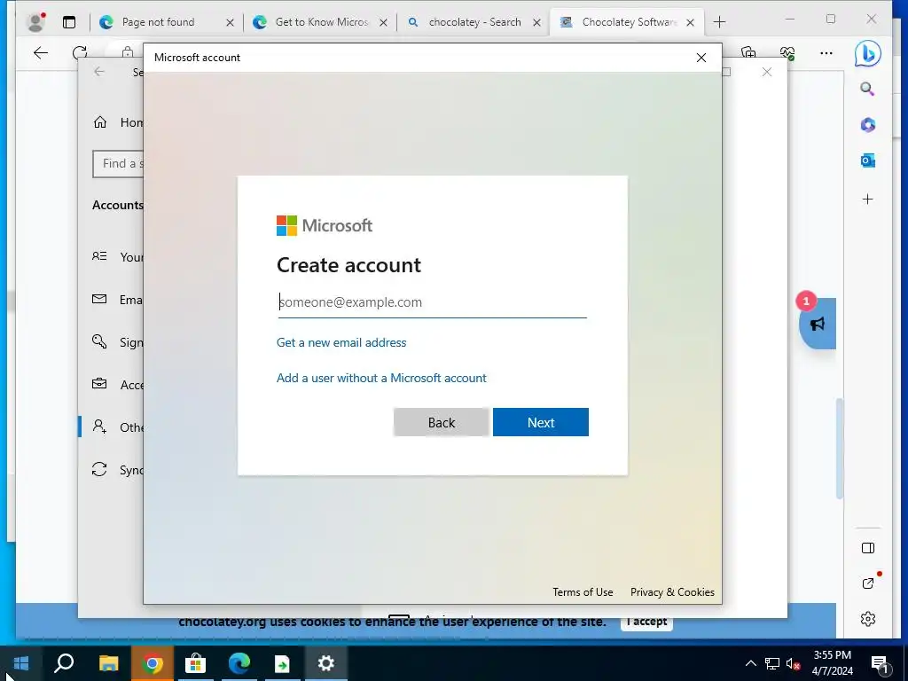Click the email address input field
The image size is (908, 681).
click(x=432, y=302)
